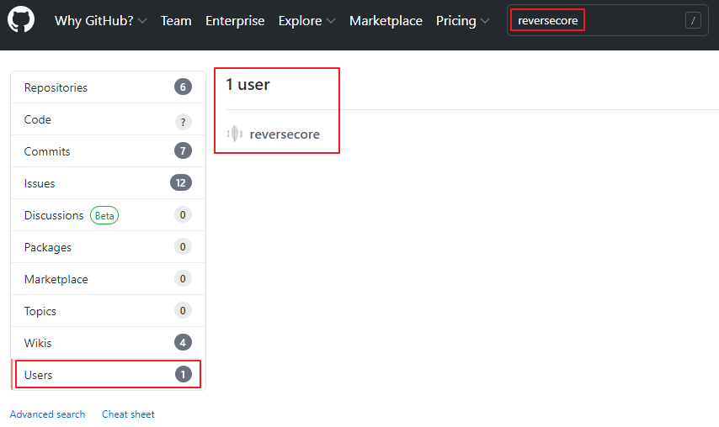Select the Users results filter
Image resolution: width=719 pixels, height=427 pixels.
pos(109,374)
